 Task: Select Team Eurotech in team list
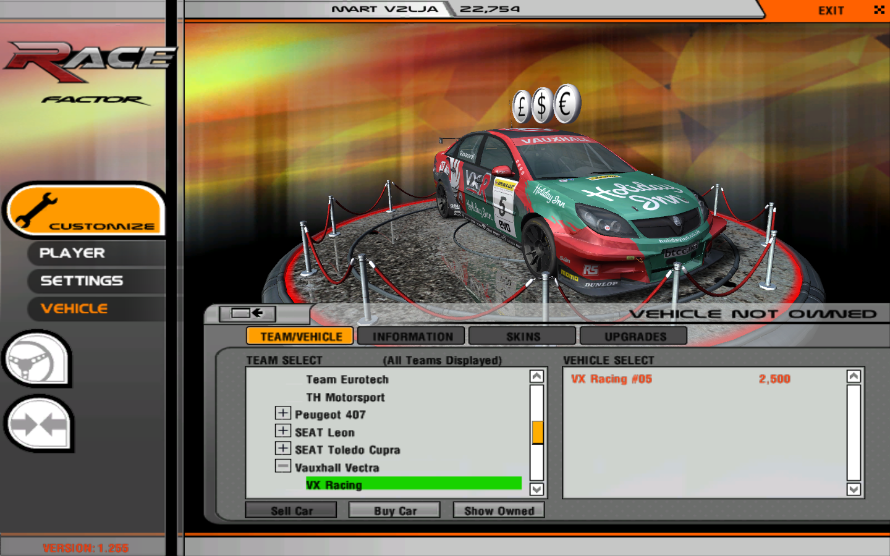click(347, 379)
